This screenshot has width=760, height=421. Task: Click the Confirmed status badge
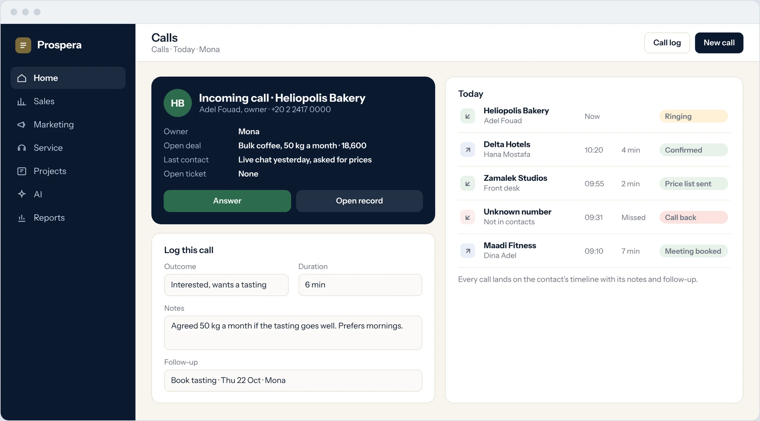(x=693, y=150)
